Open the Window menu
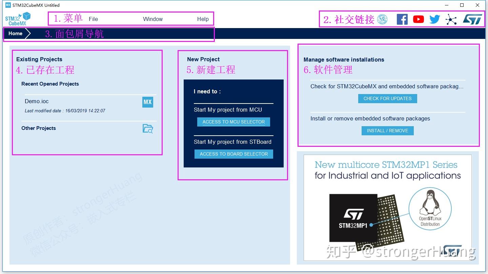Viewport: 488px width, 274px height. 153,19
